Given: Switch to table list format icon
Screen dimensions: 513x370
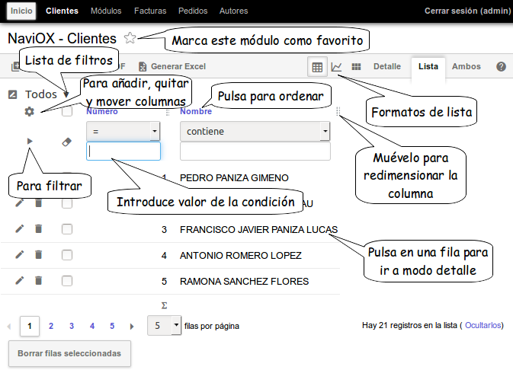Looking at the screenshot, I should (x=317, y=67).
